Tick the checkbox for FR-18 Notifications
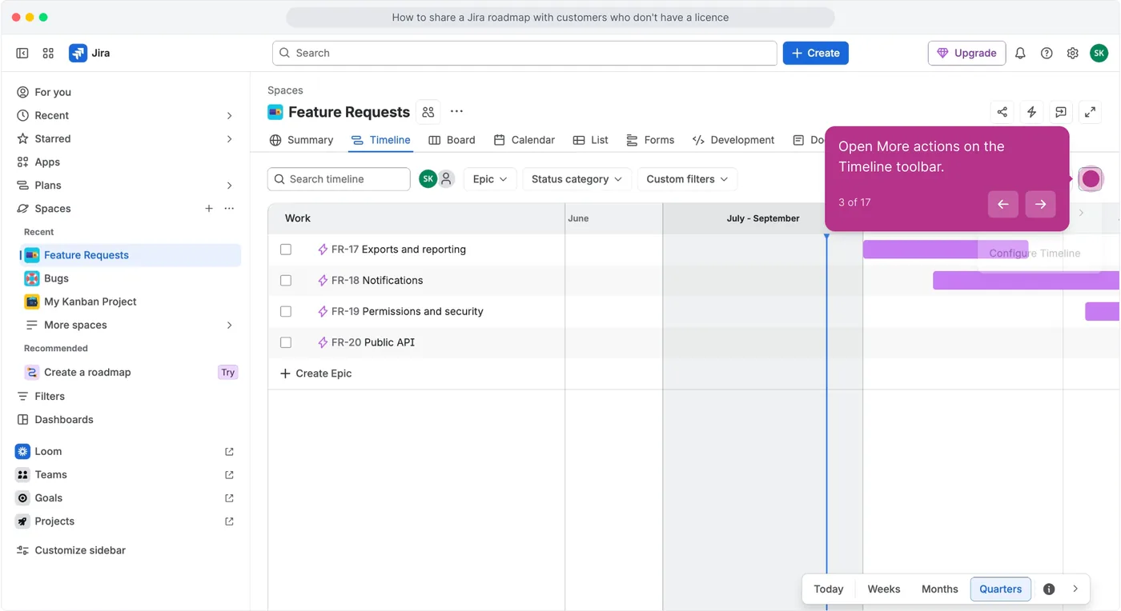This screenshot has width=1121, height=611. coord(286,281)
